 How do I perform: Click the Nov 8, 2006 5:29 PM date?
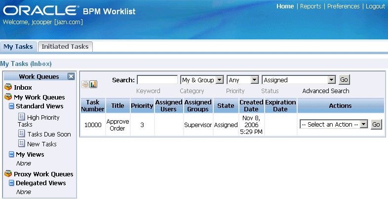[251, 125]
